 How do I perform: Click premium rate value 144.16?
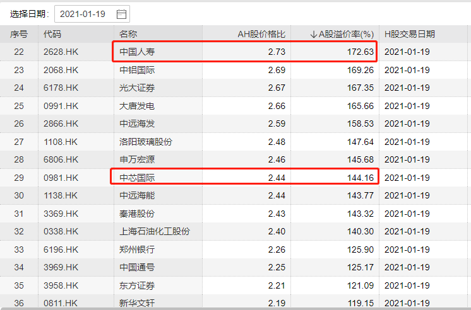(x=361, y=178)
